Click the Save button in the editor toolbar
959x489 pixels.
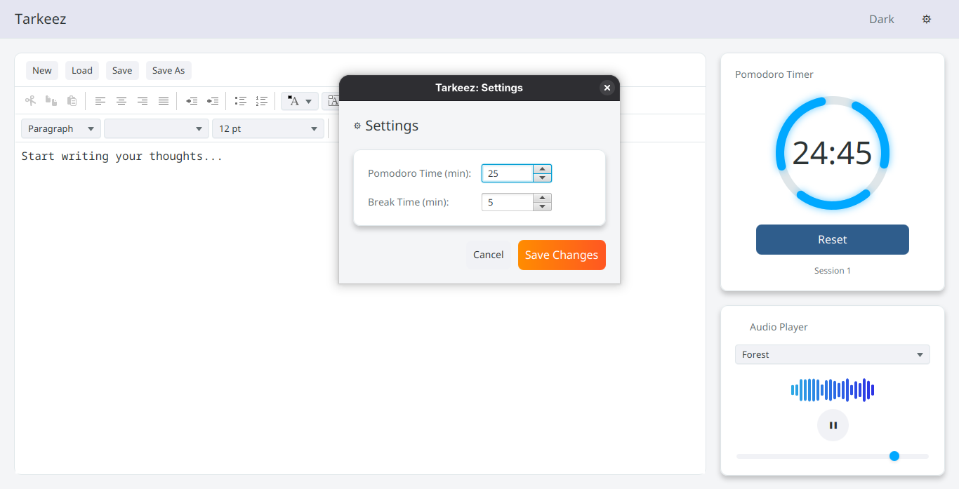pyautogui.click(x=122, y=70)
